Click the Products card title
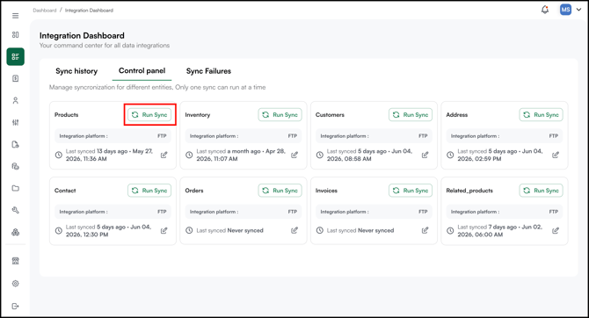The height and width of the screenshot is (318, 589). (67, 115)
